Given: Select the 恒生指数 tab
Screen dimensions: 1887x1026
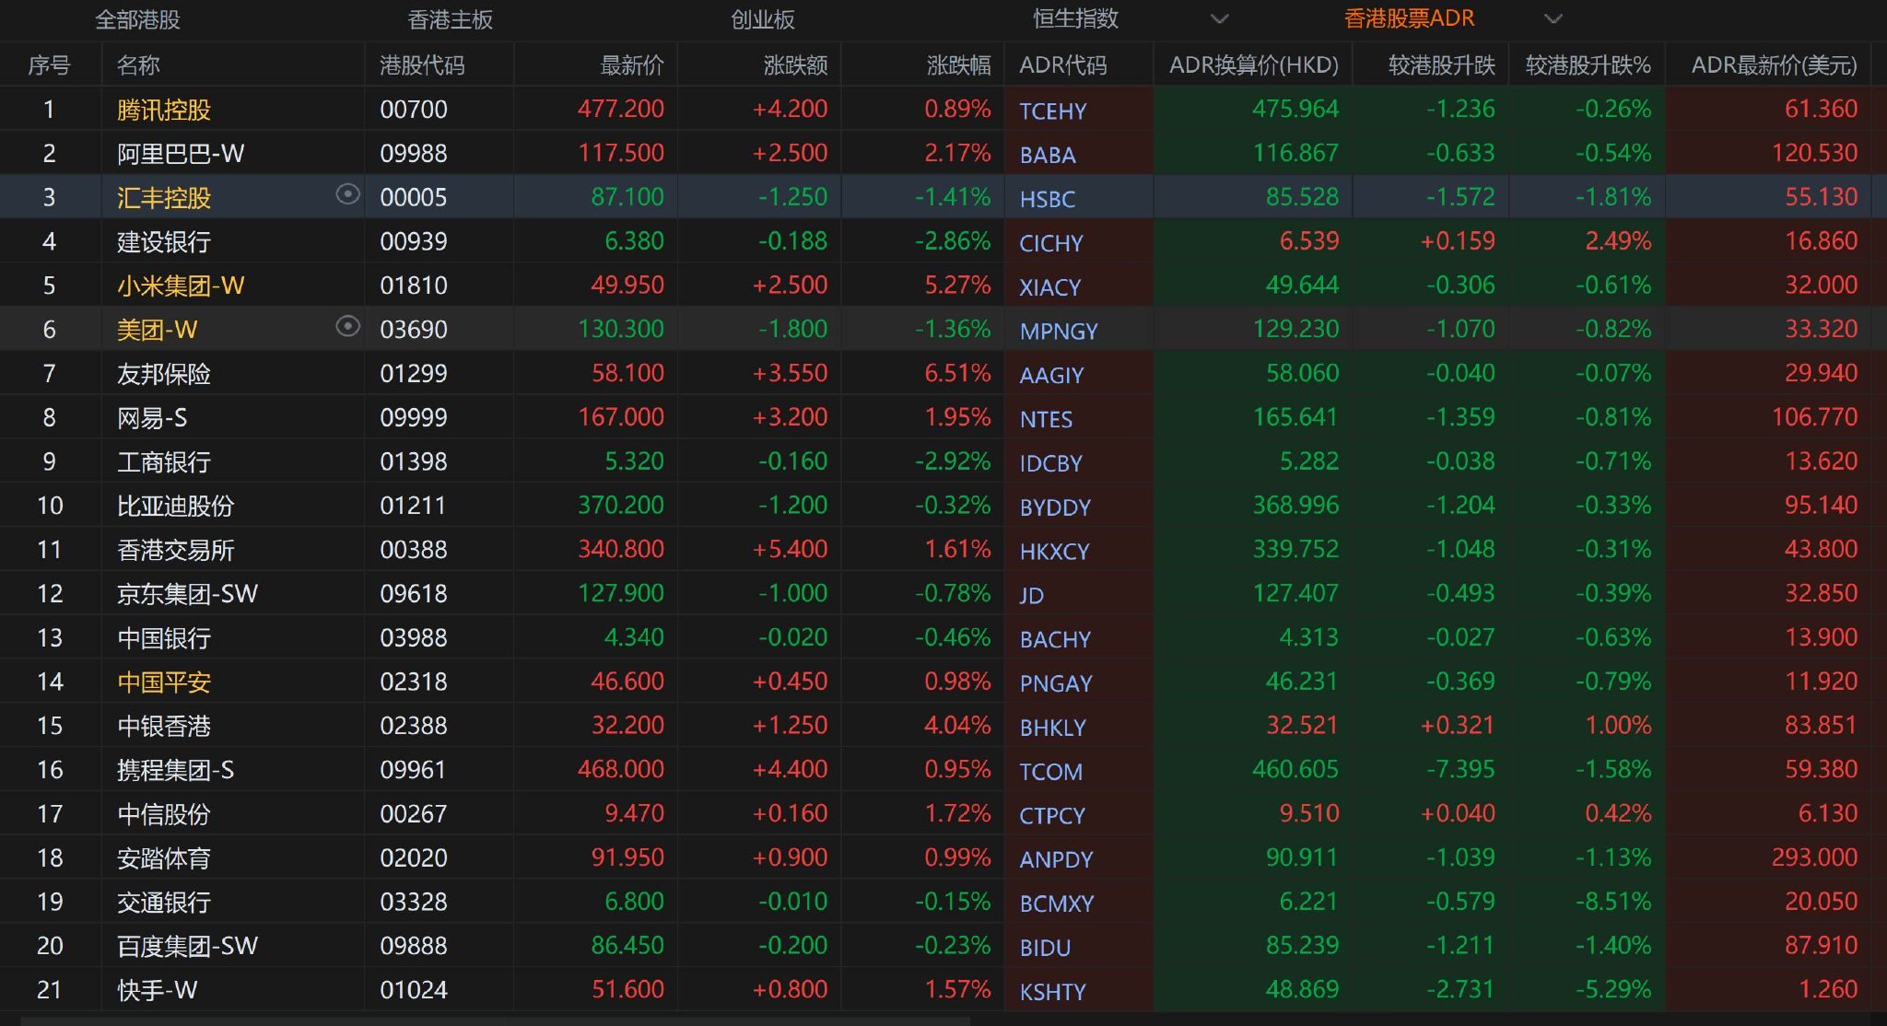Looking at the screenshot, I should click(x=1075, y=19).
